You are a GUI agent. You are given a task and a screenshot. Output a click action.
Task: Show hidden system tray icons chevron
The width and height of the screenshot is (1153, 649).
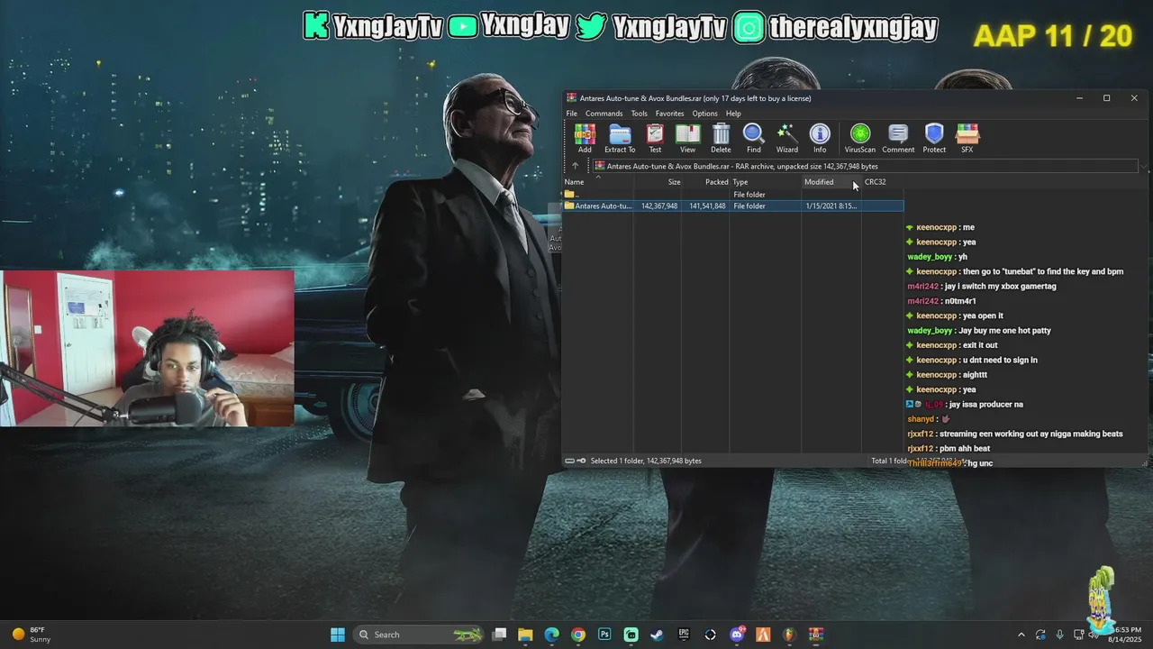1021,635
